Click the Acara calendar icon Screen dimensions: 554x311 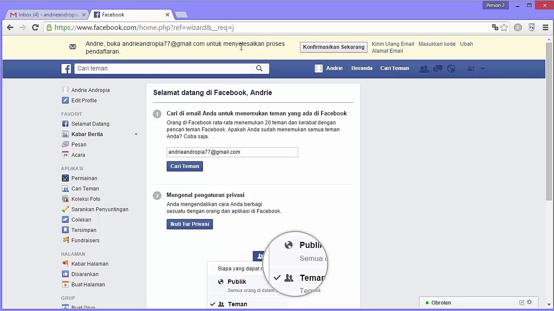click(65, 155)
